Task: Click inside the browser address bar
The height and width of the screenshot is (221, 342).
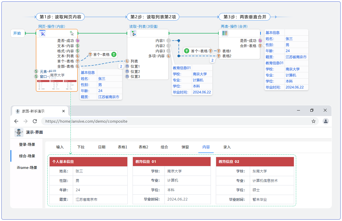Action: click(87, 121)
